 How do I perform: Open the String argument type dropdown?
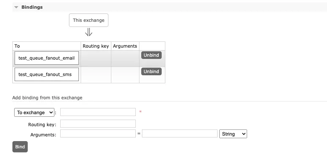pos(233,134)
